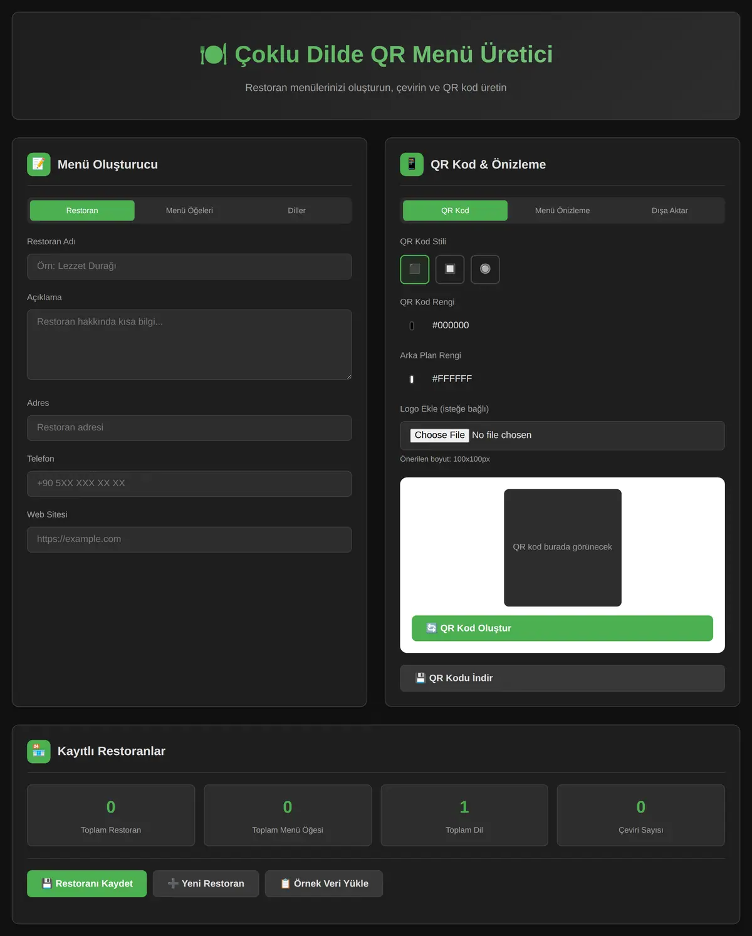The image size is (752, 936).
Task: Focus the Restoran Adı input field
Action: [x=189, y=266]
